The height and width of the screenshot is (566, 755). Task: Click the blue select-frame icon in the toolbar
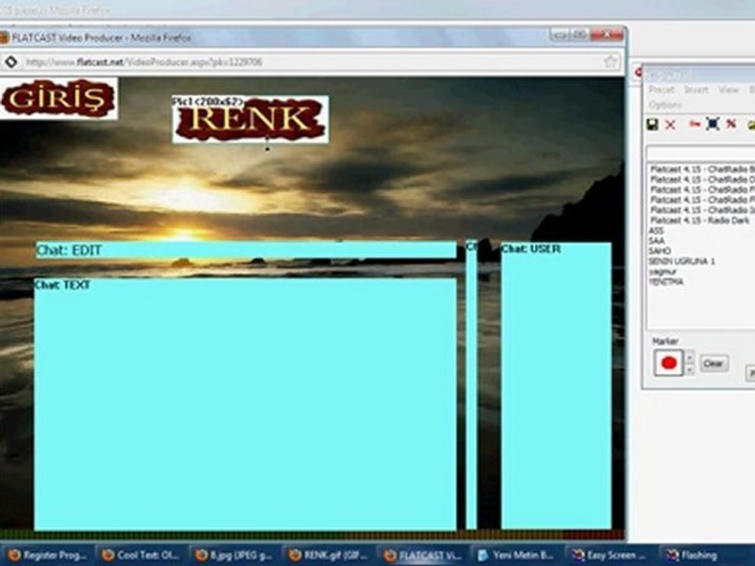(x=713, y=124)
